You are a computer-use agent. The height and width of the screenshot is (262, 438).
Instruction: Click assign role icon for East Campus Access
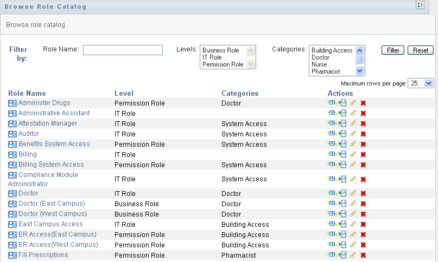342,224
